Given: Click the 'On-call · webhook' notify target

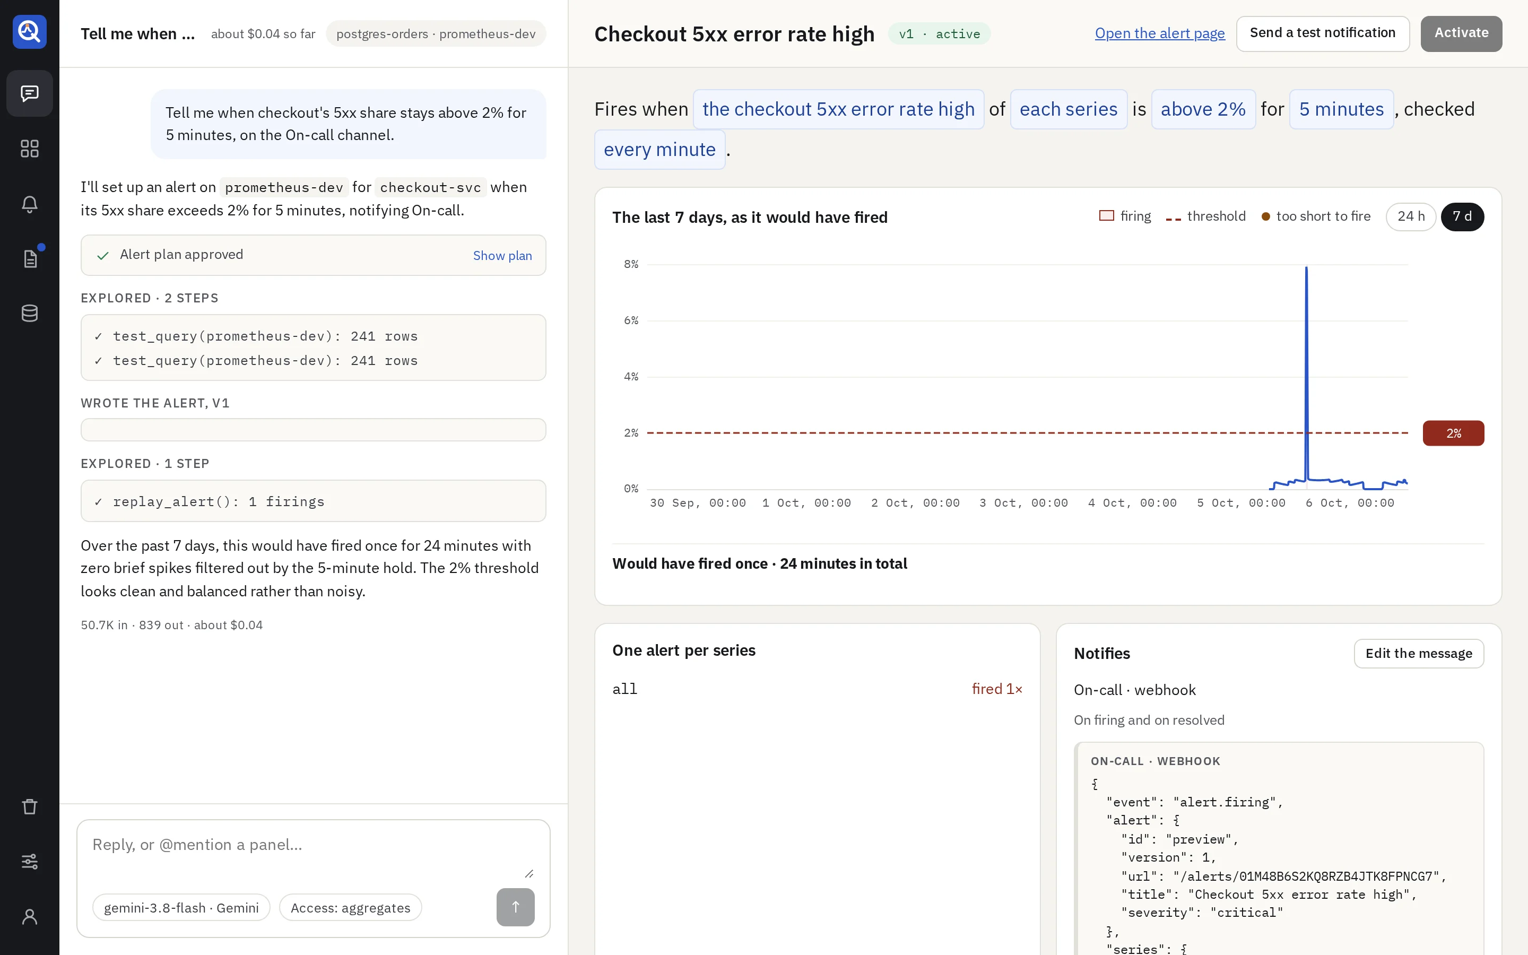Looking at the screenshot, I should coord(1135,690).
